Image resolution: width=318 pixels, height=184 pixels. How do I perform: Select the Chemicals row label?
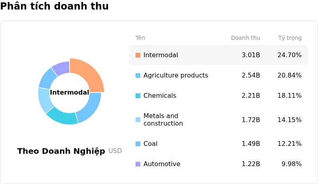coord(160,95)
